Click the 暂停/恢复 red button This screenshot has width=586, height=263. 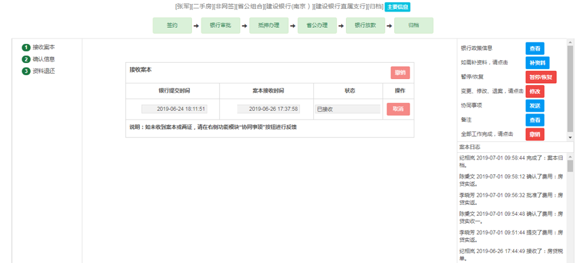click(x=541, y=77)
